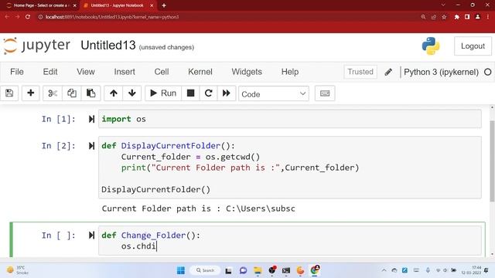Click the Jupyter logo

click(x=37, y=46)
